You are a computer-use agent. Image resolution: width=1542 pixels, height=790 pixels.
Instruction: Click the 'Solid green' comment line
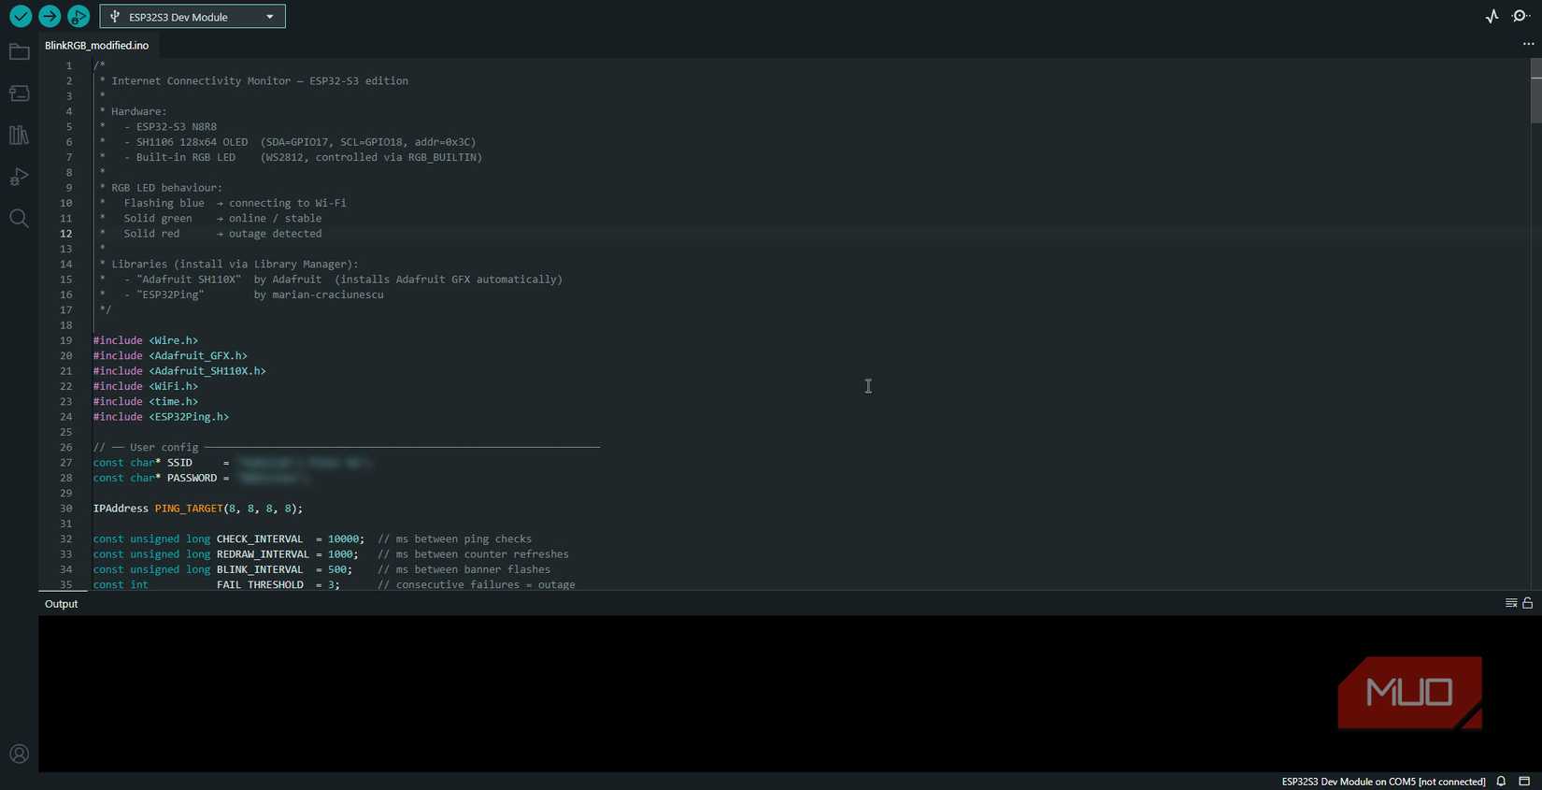click(x=222, y=219)
